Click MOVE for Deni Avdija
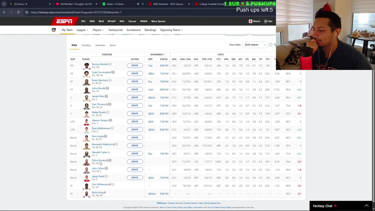Viewport: 375px width, 211px height. [x=135, y=137]
